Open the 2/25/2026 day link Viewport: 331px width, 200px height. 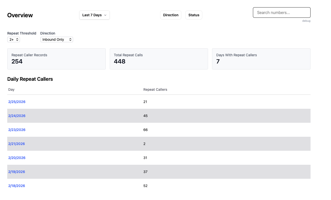pos(17,102)
